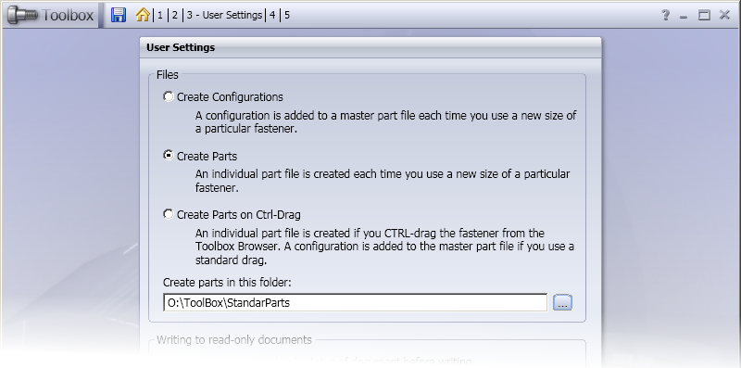Image resolution: width=741 pixels, height=368 pixels.
Task: Close the Toolbox settings window
Action: click(x=724, y=15)
